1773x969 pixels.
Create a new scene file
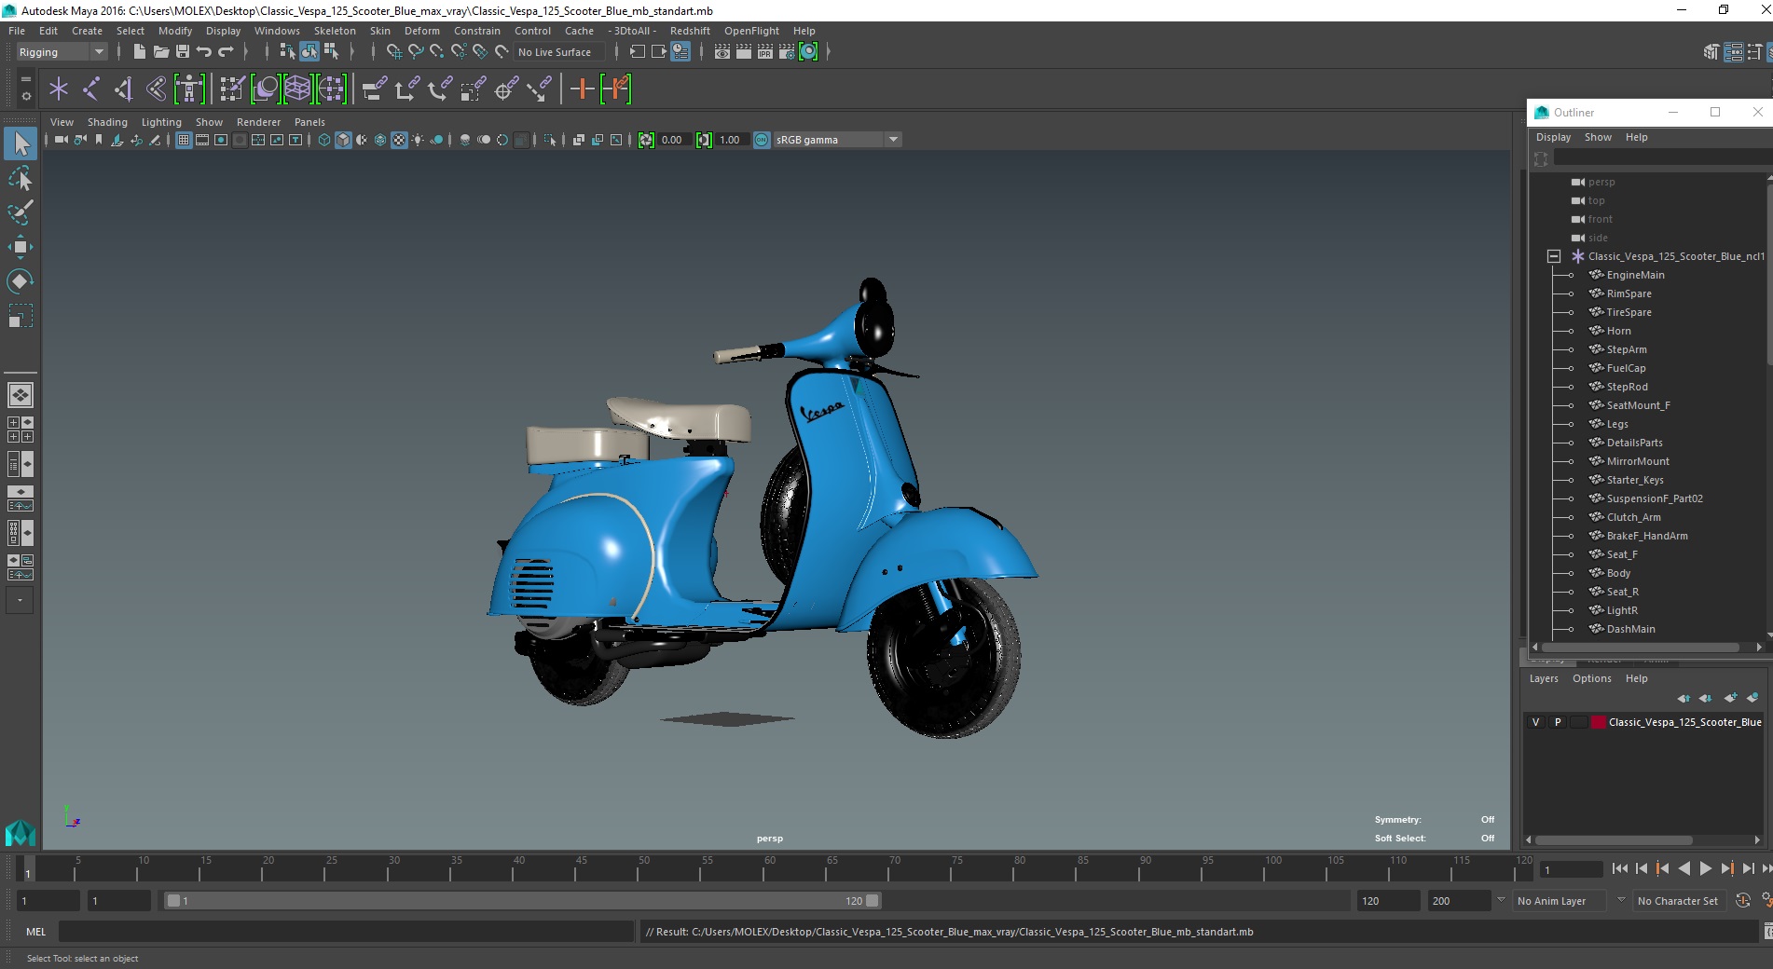pos(139,52)
